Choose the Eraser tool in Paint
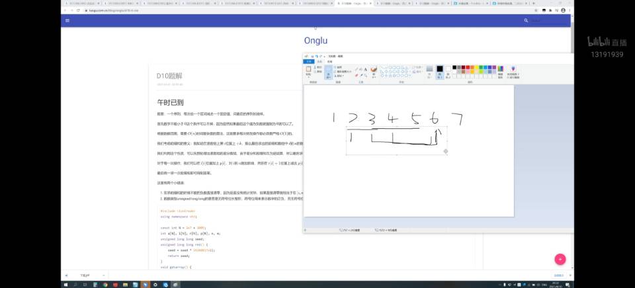This screenshot has height=288, width=635. click(356, 74)
